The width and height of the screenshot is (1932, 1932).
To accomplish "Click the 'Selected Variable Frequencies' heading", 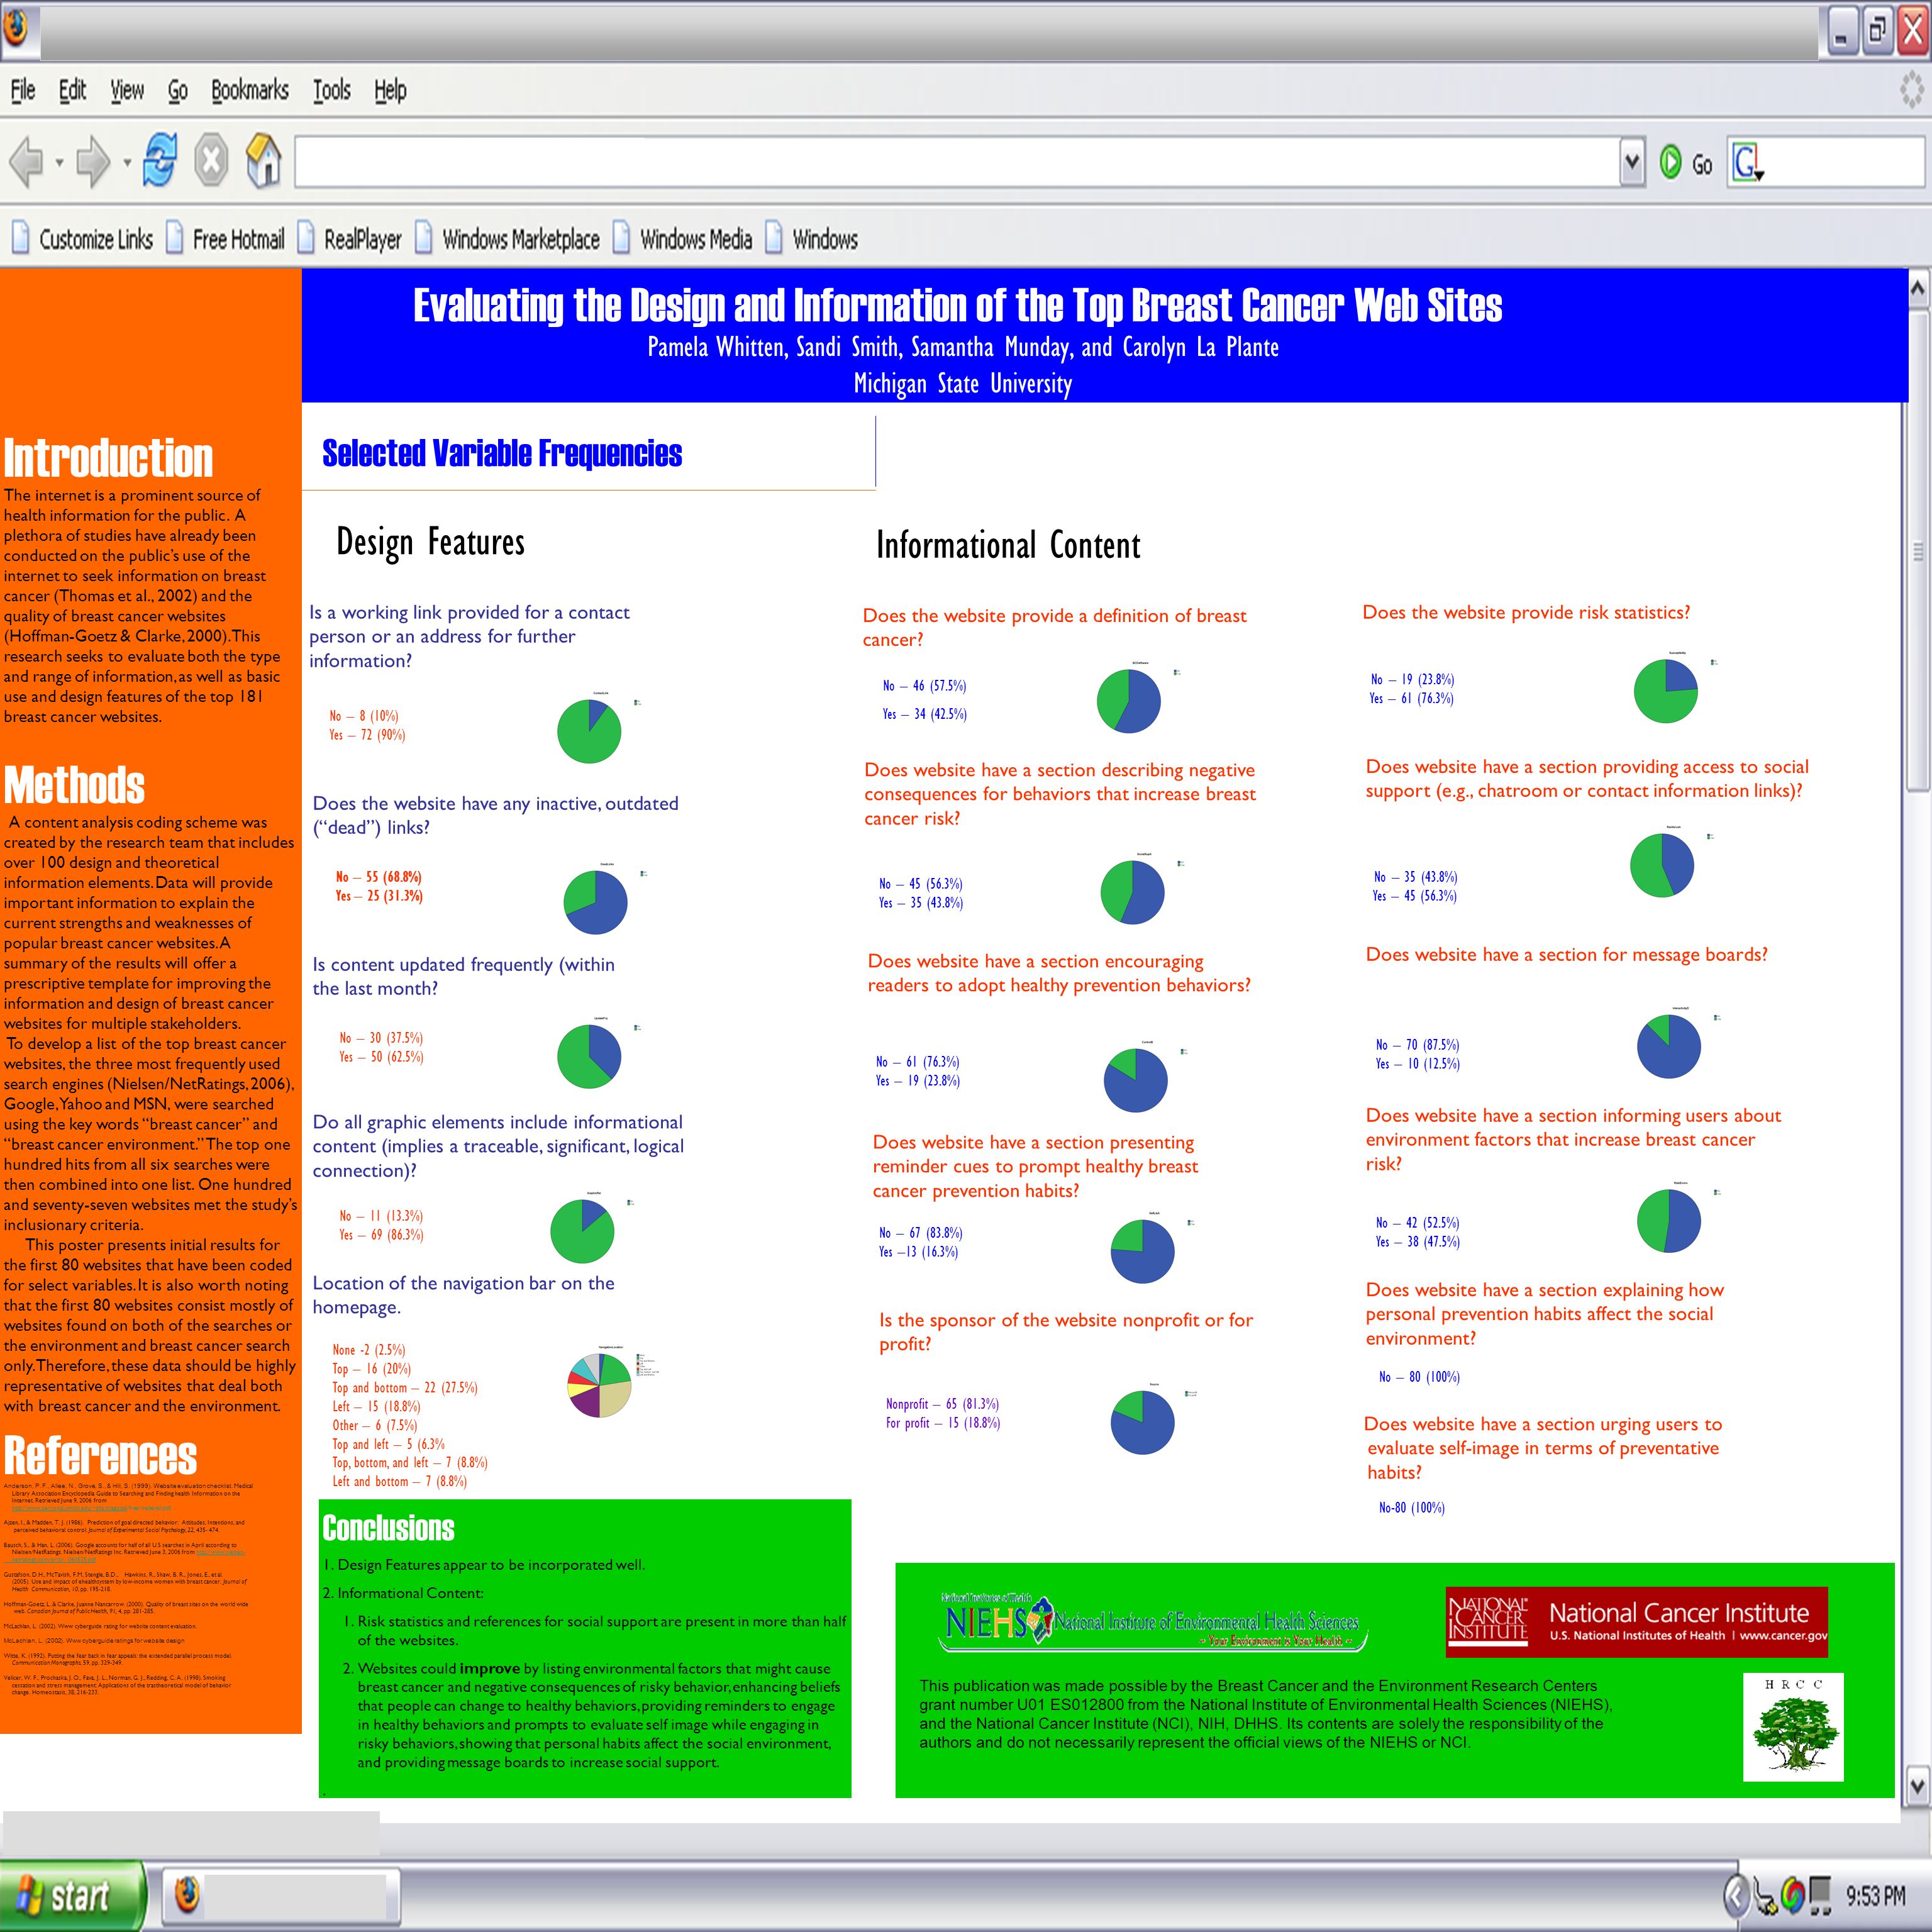I will (502, 453).
